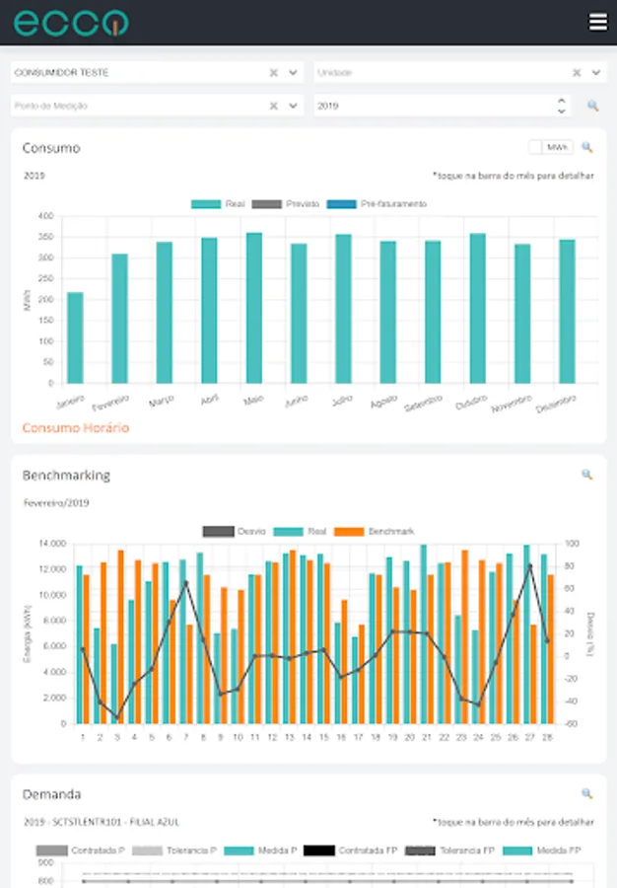
Task: Expand the Unidade dropdown
Action: tap(596, 72)
